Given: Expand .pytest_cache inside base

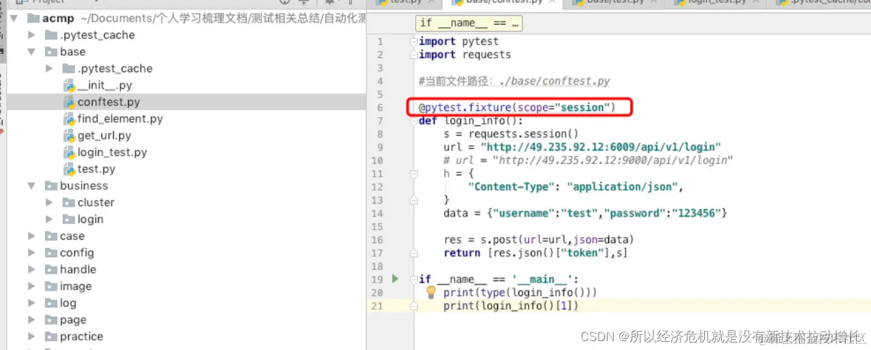Looking at the screenshot, I should 49,68.
